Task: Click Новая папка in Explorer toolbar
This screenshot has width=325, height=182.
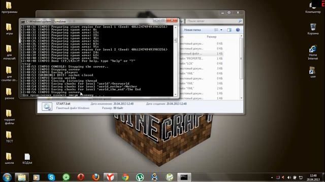Action: (x=192, y=30)
